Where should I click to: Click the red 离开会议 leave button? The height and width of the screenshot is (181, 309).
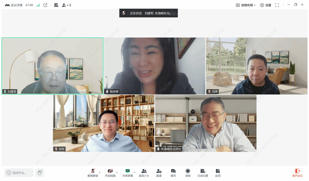pyautogui.click(x=297, y=172)
